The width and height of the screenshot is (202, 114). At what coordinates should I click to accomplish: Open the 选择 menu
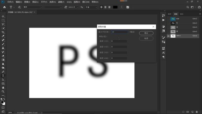tap(53, 2)
